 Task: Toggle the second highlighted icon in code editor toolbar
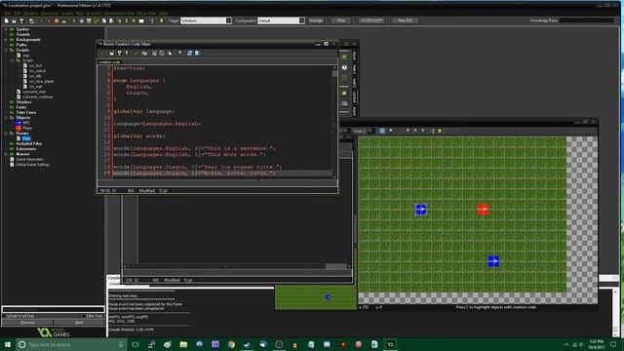[197, 53]
